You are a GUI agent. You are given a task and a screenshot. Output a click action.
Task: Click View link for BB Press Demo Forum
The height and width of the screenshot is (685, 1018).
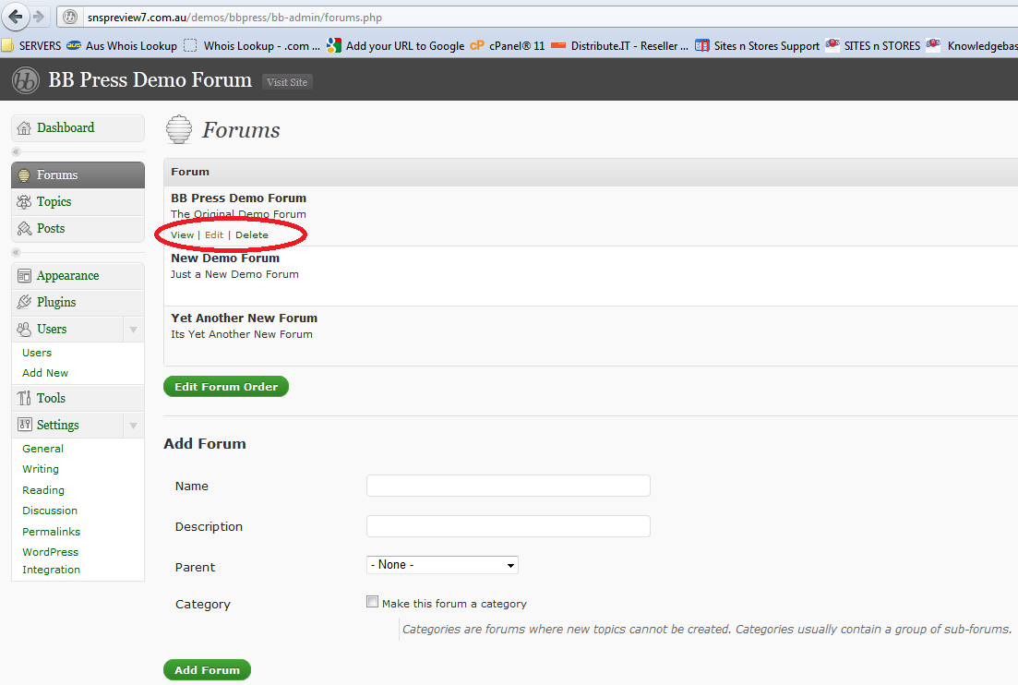pos(183,235)
